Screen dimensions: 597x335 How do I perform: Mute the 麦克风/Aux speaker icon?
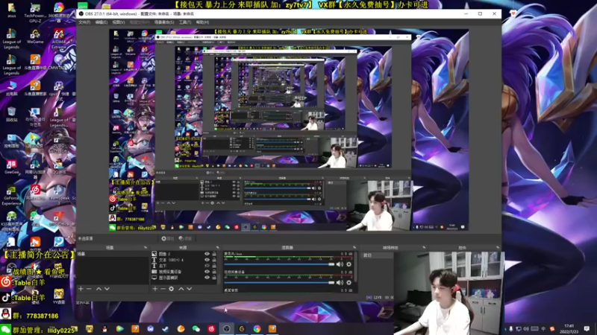coord(340,264)
